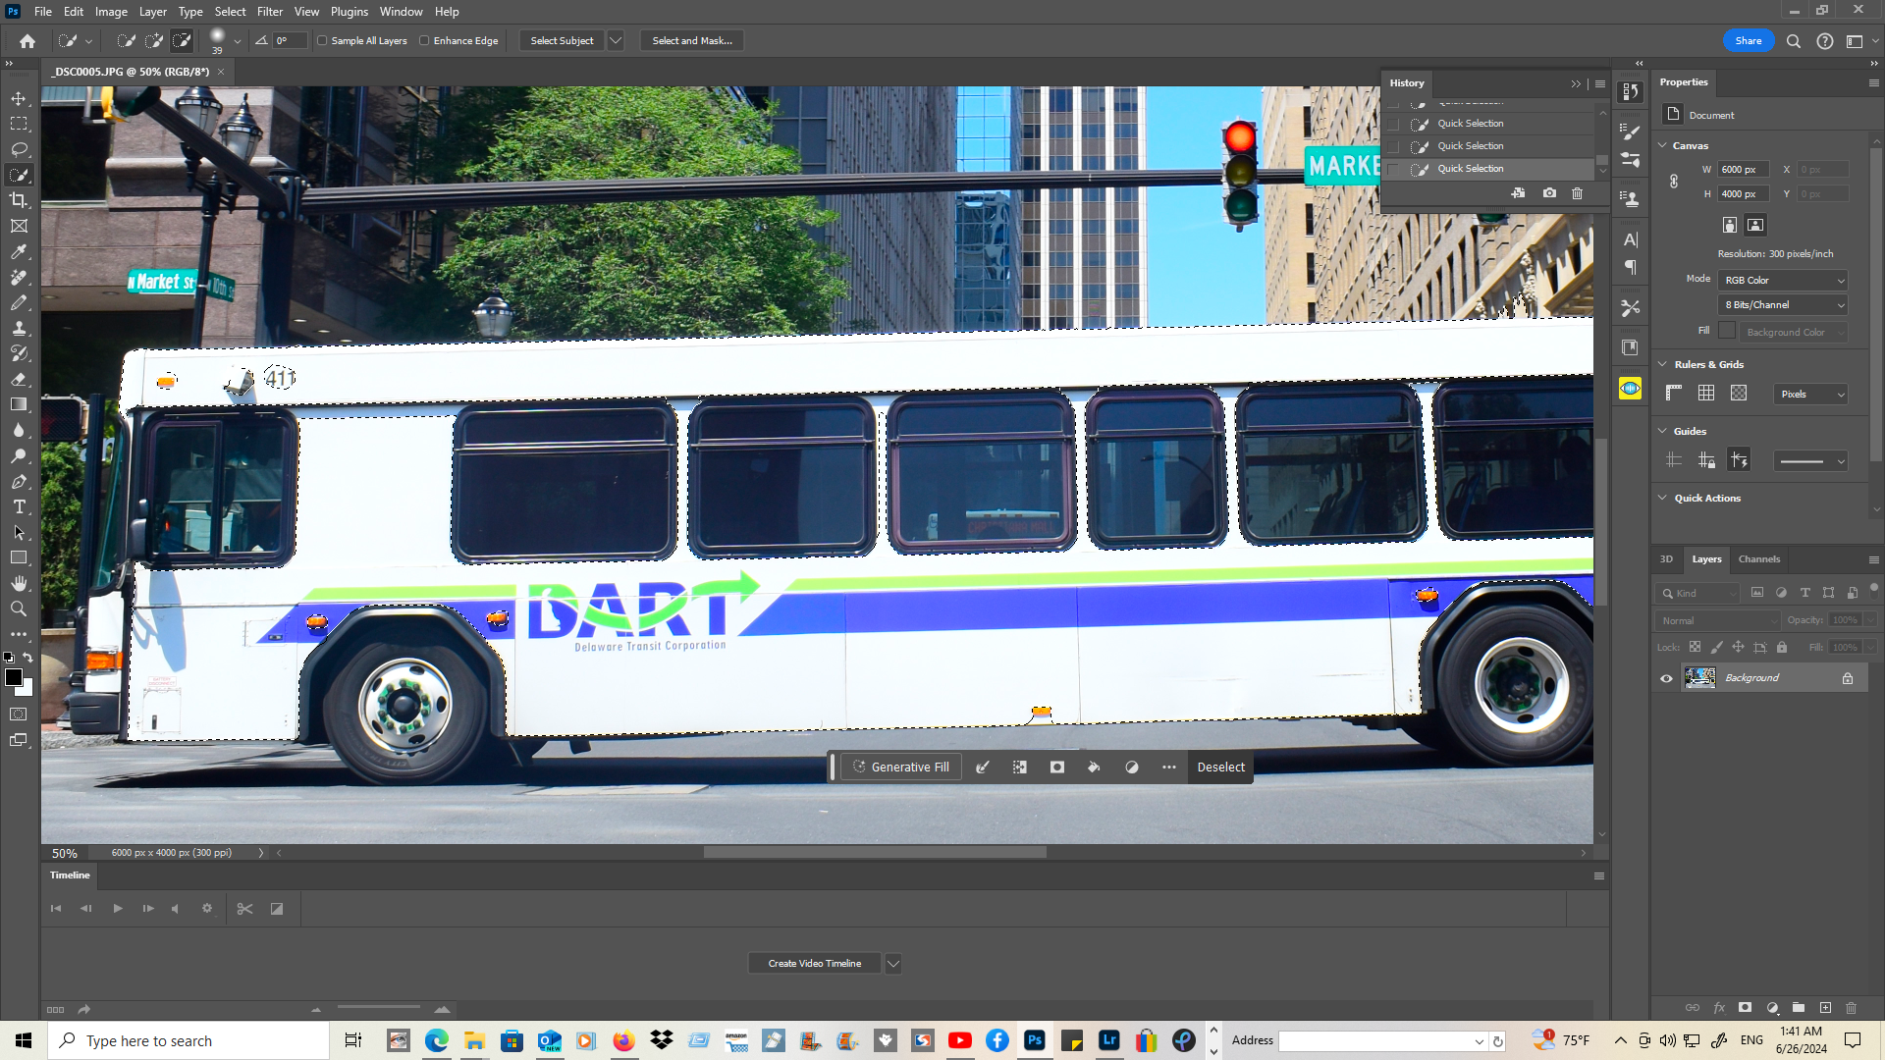The image size is (1885, 1060).
Task: Click Create Video Timeline button
Action: point(815,964)
